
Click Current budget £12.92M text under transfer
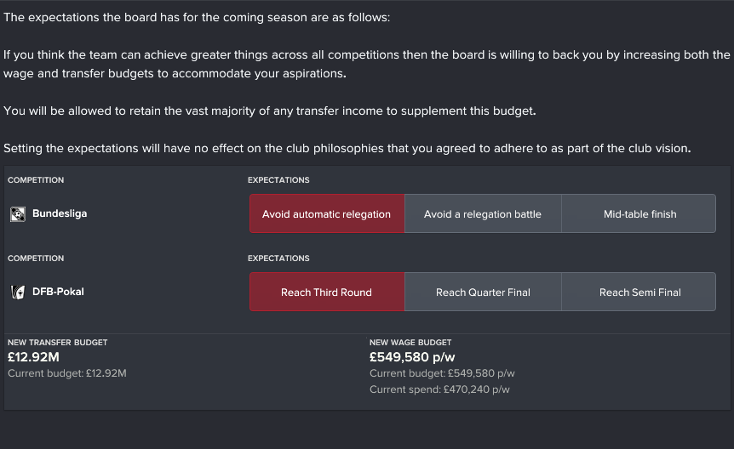coord(67,373)
